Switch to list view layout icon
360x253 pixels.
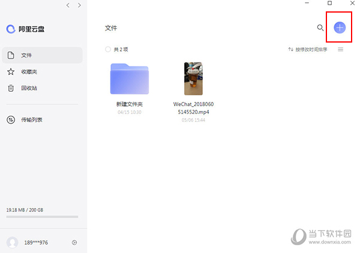tap(340, 49)
